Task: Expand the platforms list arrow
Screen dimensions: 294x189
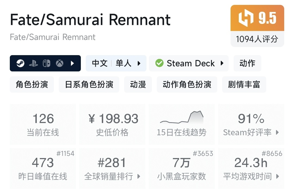Action: [x=72, y=64]
